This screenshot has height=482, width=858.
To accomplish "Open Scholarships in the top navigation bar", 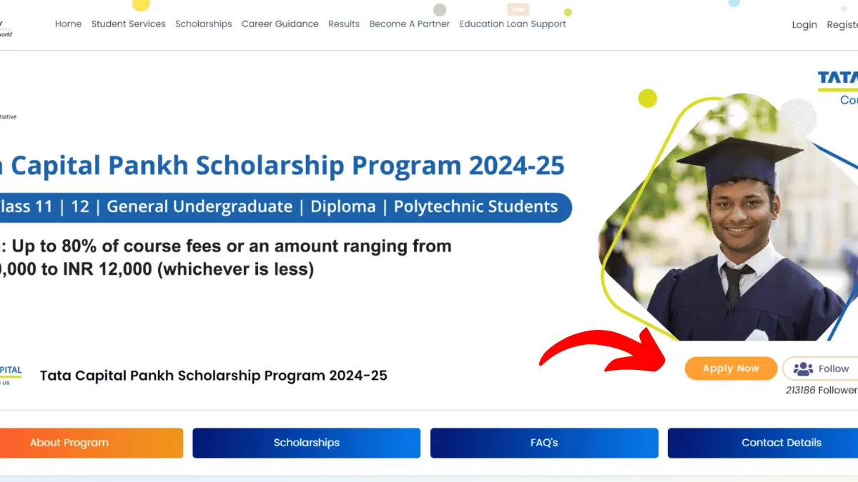I will [204, 24].
